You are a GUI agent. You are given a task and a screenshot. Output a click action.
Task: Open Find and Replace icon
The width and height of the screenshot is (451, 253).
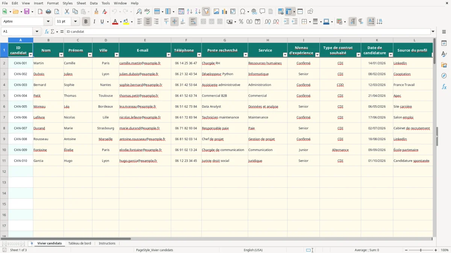coord(139,12)
